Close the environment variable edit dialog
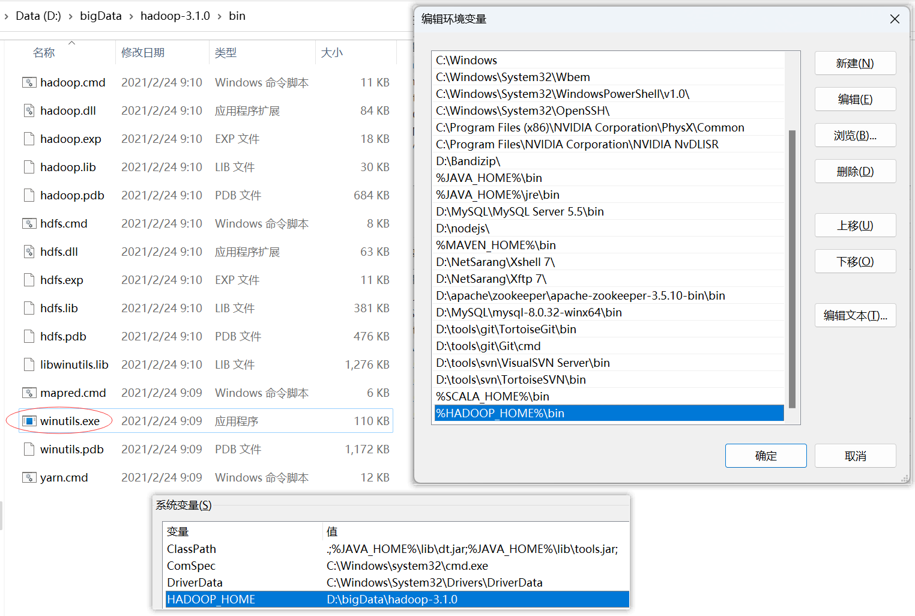 (x=895, y=19)
